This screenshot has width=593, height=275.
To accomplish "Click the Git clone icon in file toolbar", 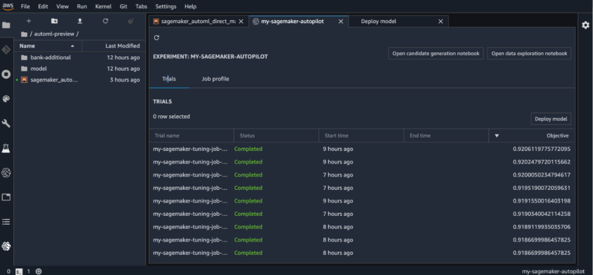I will (131, 21).
